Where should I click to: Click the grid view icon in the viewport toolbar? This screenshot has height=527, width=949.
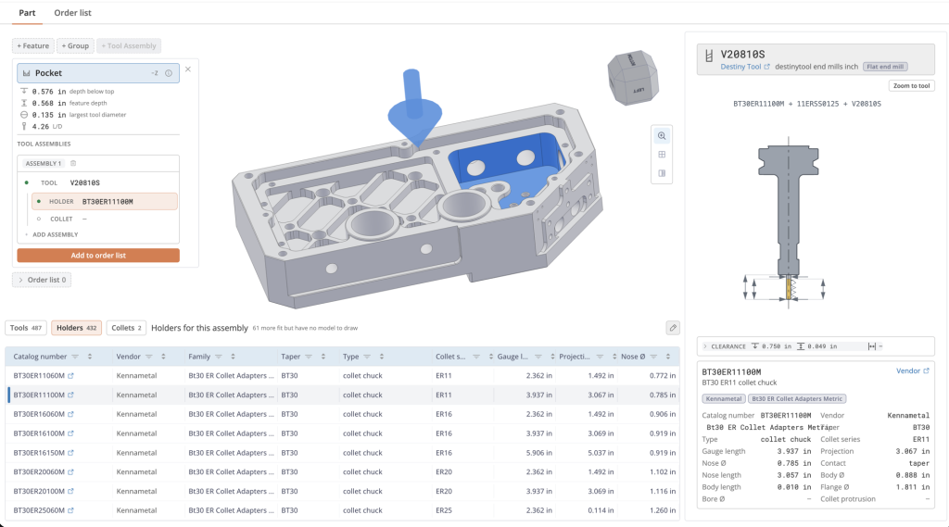(x=662, y=155)
